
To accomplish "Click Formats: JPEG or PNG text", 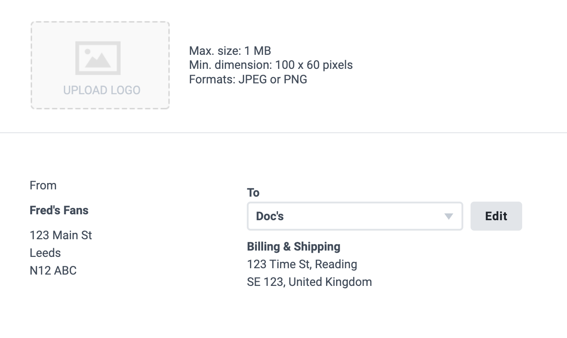I will pyautogui.click(x=248, y=79).
